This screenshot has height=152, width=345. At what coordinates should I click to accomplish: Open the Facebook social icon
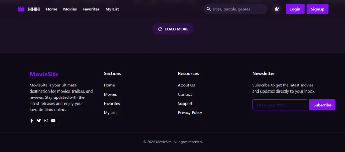click(32, 121)
